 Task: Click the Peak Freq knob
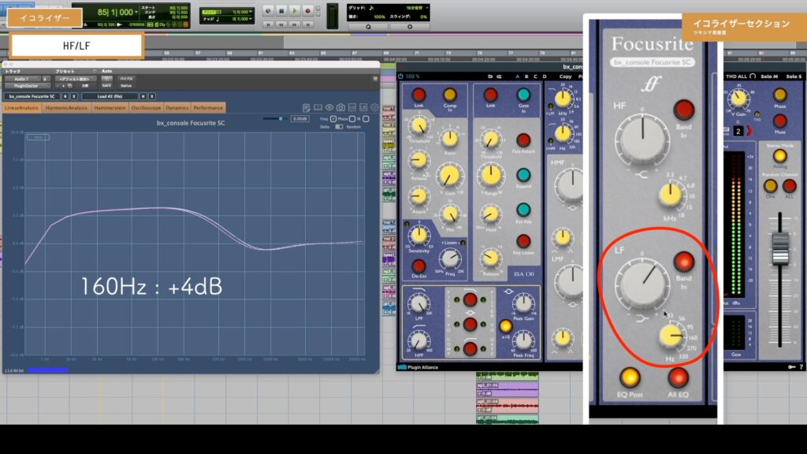523,340
